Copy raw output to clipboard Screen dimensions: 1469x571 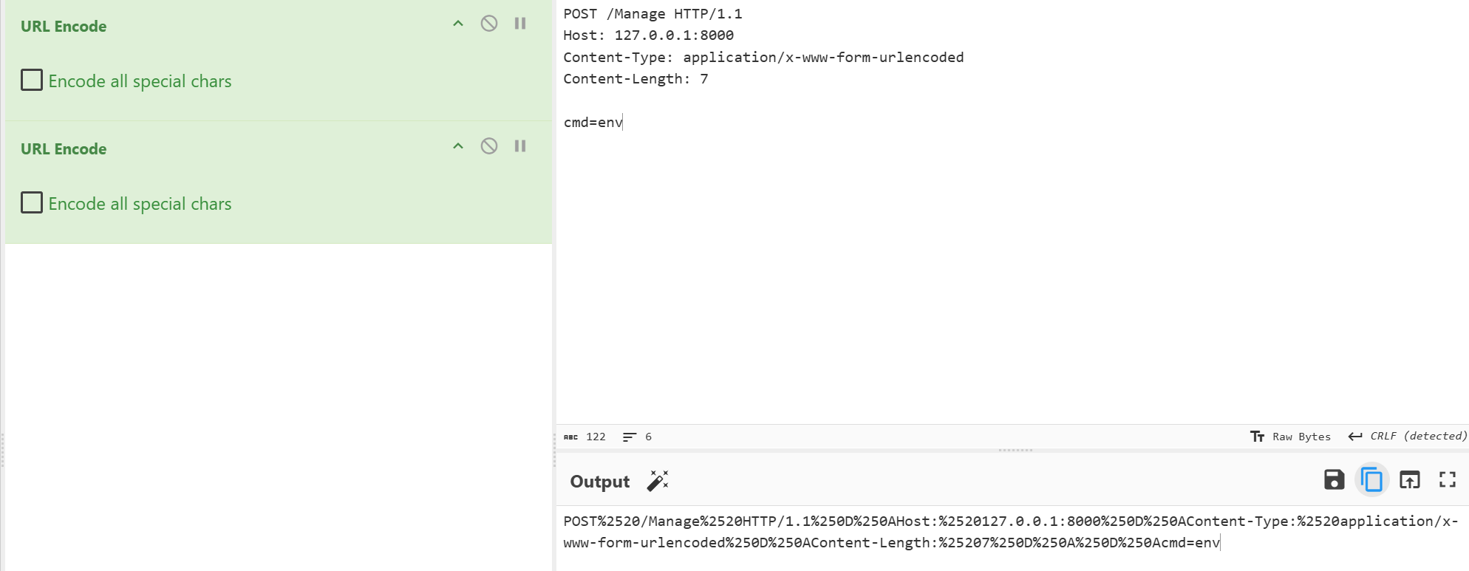pyautogui.click(x=1371, y=480)
